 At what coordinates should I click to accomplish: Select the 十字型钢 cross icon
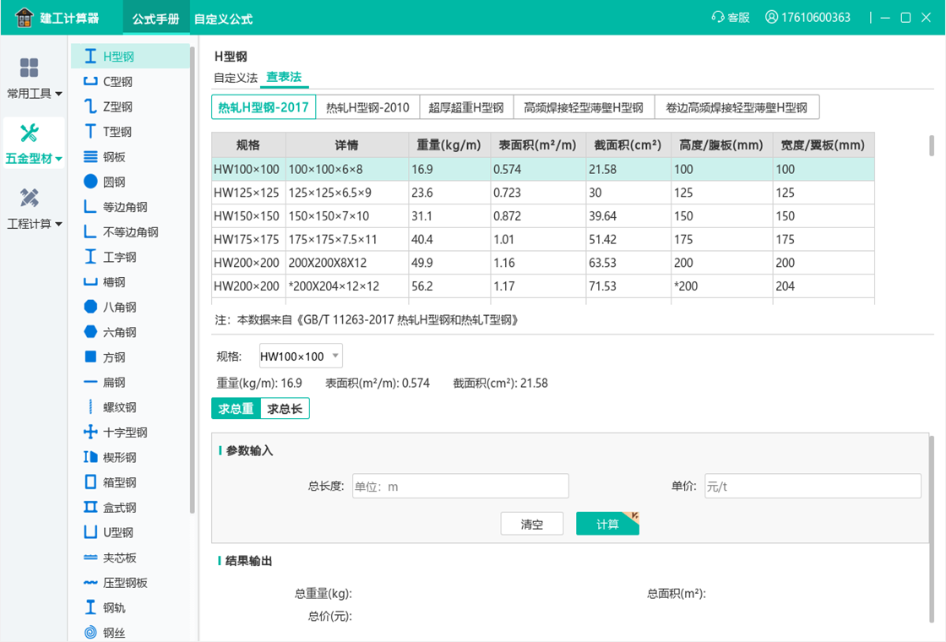tap(90, 432)
